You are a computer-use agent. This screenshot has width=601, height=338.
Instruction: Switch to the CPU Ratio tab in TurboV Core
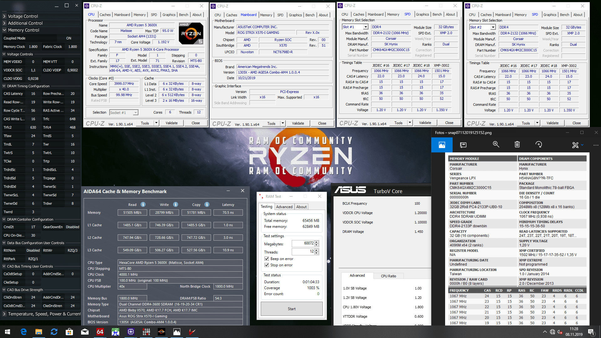click(388, 276)
